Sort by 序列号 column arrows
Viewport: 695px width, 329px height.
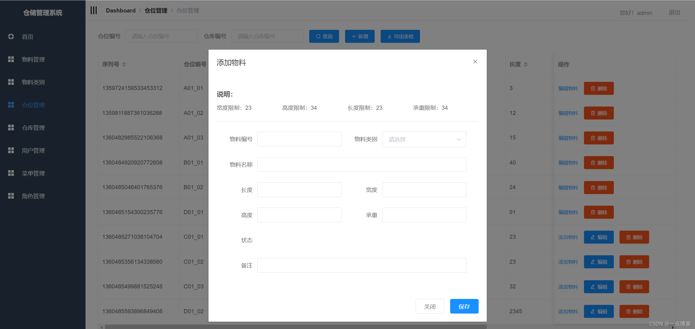[x=124, y=64]
